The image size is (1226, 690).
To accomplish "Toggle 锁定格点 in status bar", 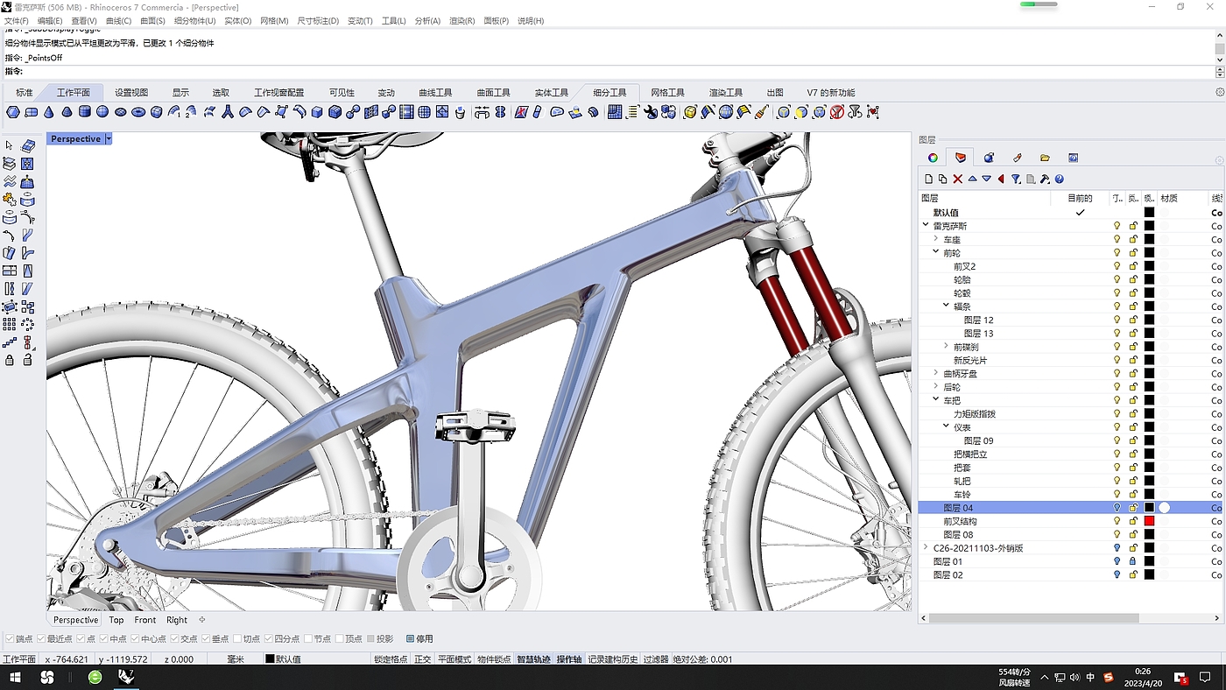I will click(x=391, y=659).
